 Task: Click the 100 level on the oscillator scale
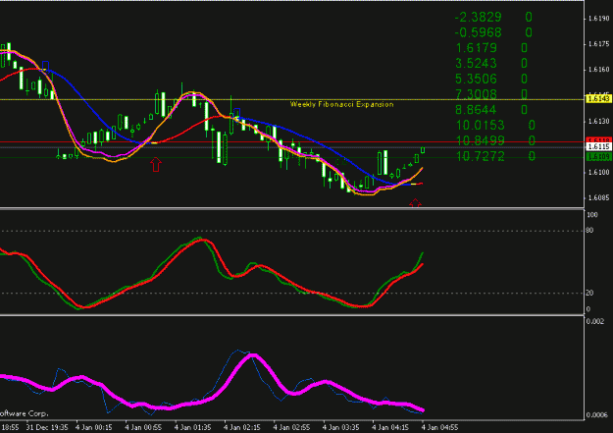pos(592,215)
